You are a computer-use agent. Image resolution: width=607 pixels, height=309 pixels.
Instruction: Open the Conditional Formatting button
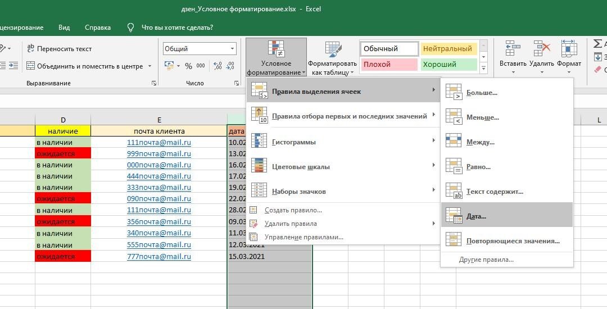(276, 57)
